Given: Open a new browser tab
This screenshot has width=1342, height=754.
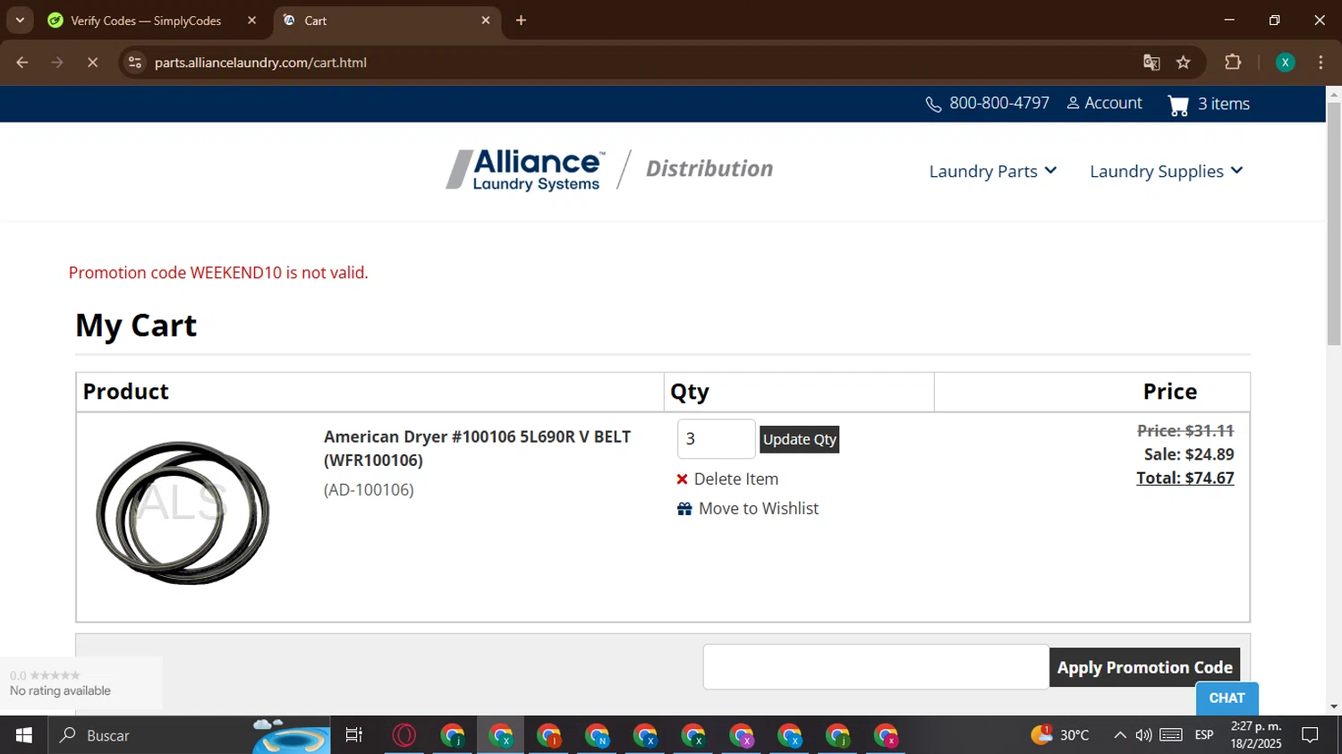Looking at the screenshot, I should tap(521, 21).
